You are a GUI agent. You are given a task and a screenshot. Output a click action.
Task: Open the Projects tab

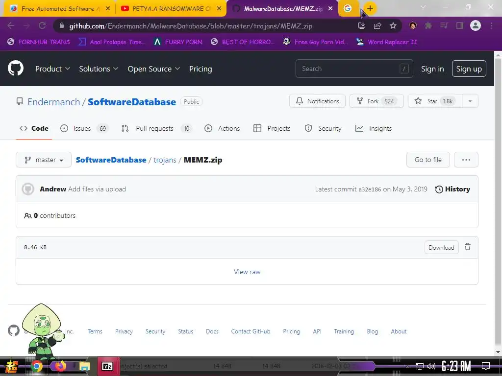coord(272,128)
